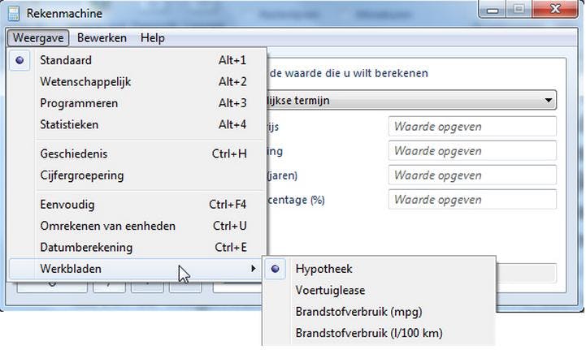Viewport: 586px width, 350px height.
Task: Switch to Programmeren mode
Action: (x=79, y=103)
